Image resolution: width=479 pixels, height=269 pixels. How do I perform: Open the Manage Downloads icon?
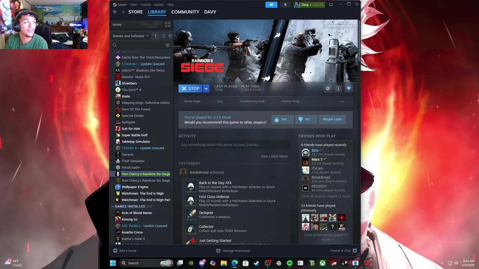[219, 251]
